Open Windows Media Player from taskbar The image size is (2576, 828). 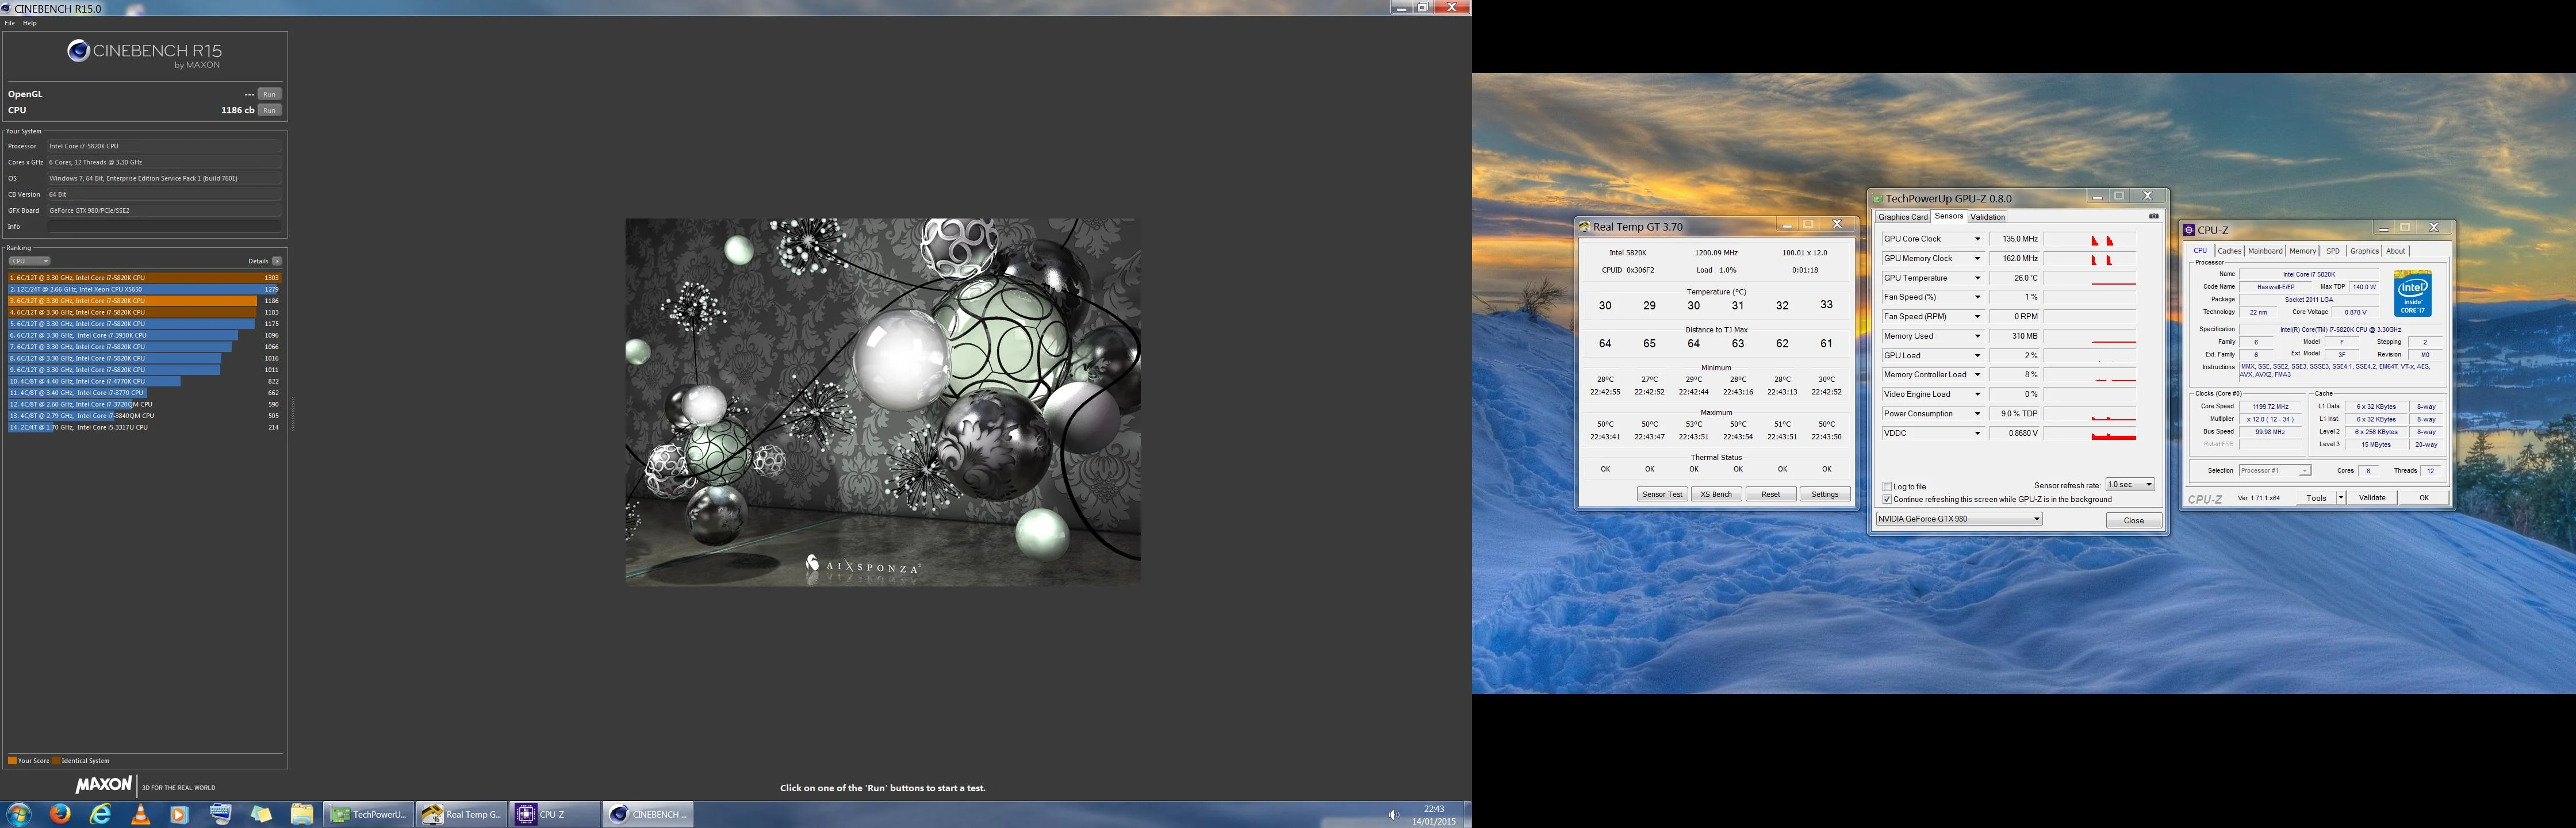(180, 814)
